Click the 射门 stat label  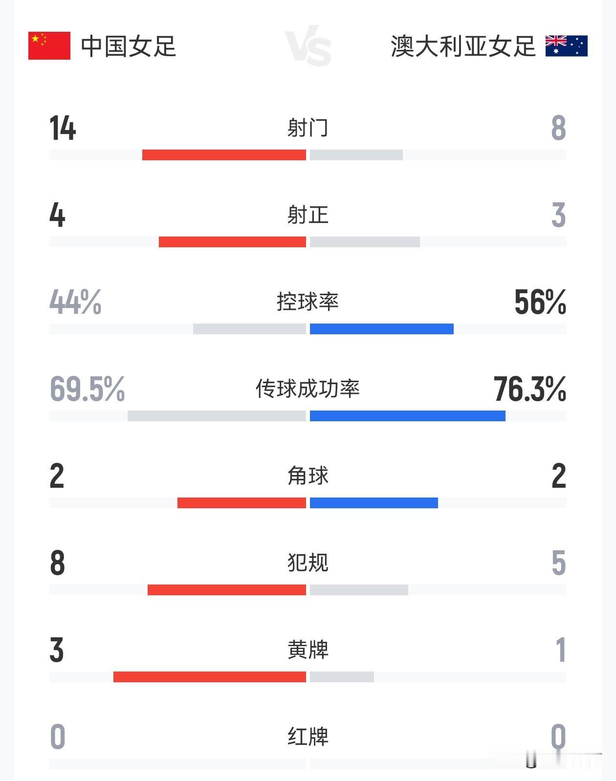(308, 128)
